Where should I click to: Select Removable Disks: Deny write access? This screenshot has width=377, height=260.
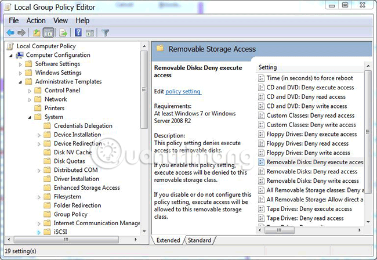click(x=313, y=181)
